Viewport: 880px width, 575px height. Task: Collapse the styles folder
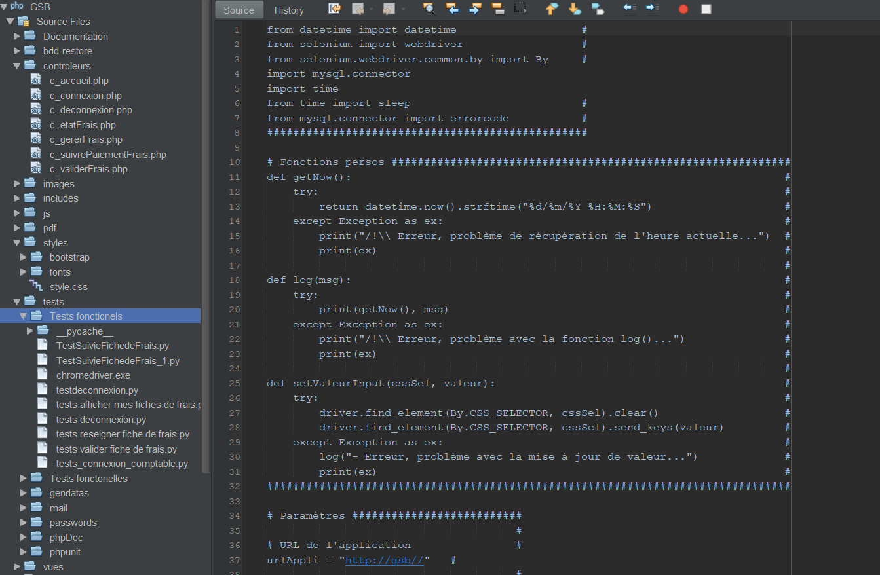[16, 242]
